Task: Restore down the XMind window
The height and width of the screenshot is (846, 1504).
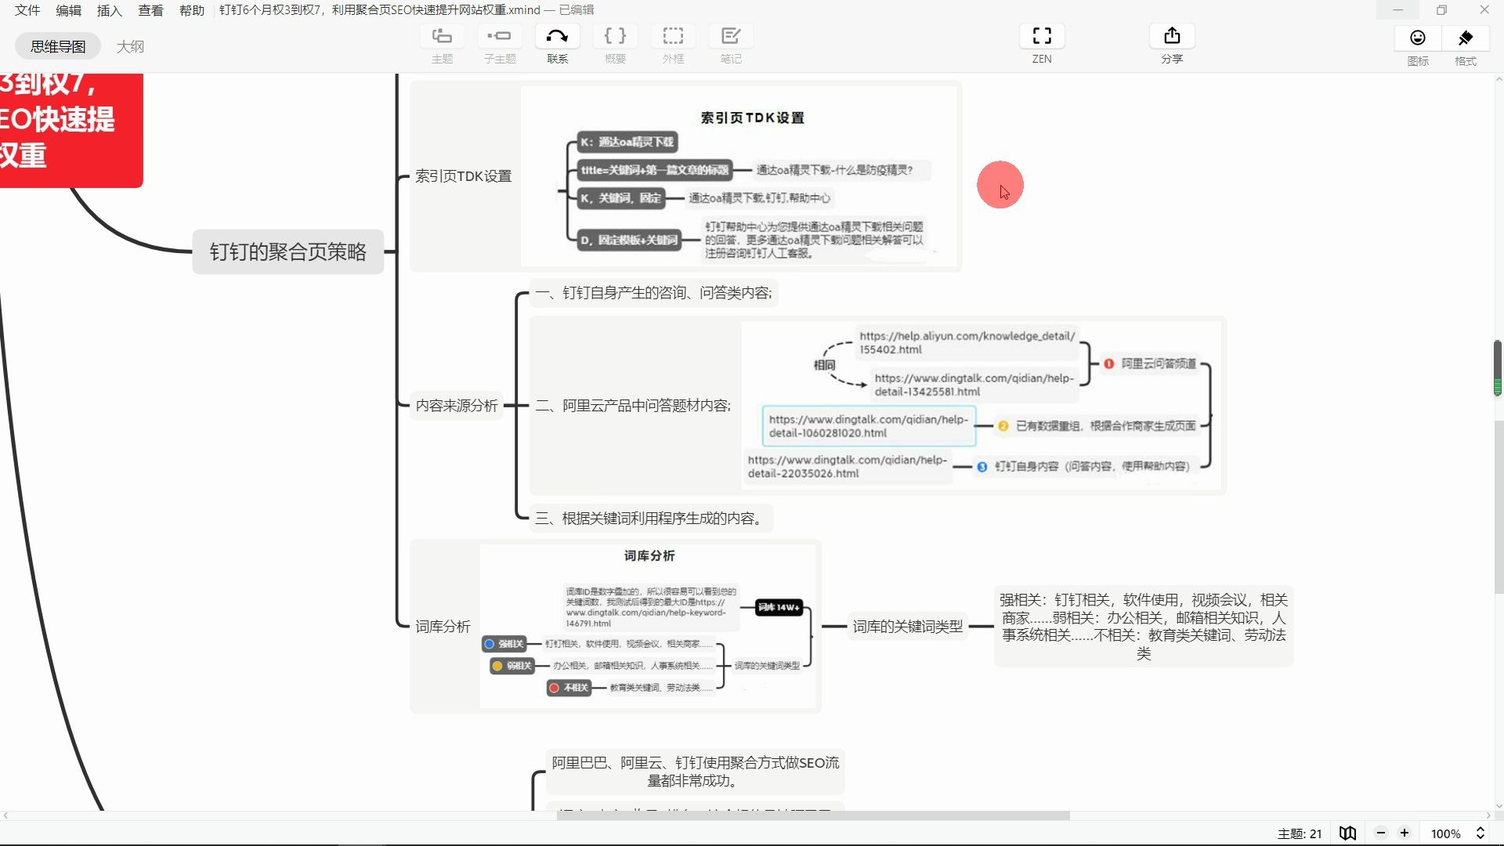Action: tap(1441, 9)
